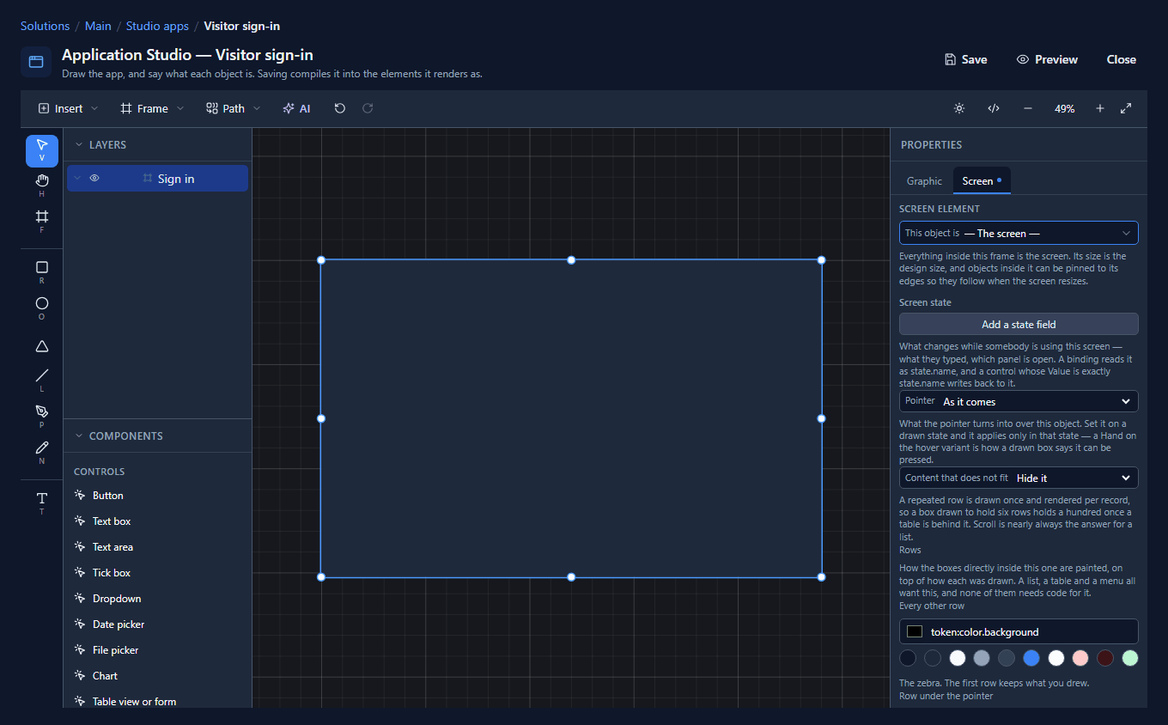Pick the pink color swatch
Viewport: 1168px width, 725px height.
pyautogui.click(x=1080, y=658)
